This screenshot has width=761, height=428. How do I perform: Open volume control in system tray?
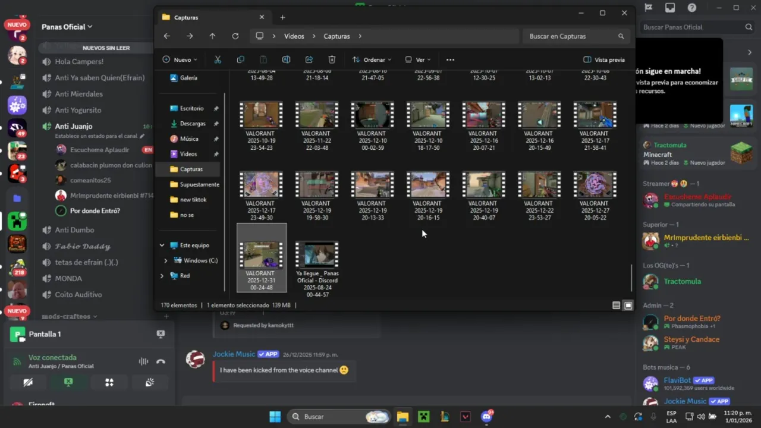[x=700, y=417]
